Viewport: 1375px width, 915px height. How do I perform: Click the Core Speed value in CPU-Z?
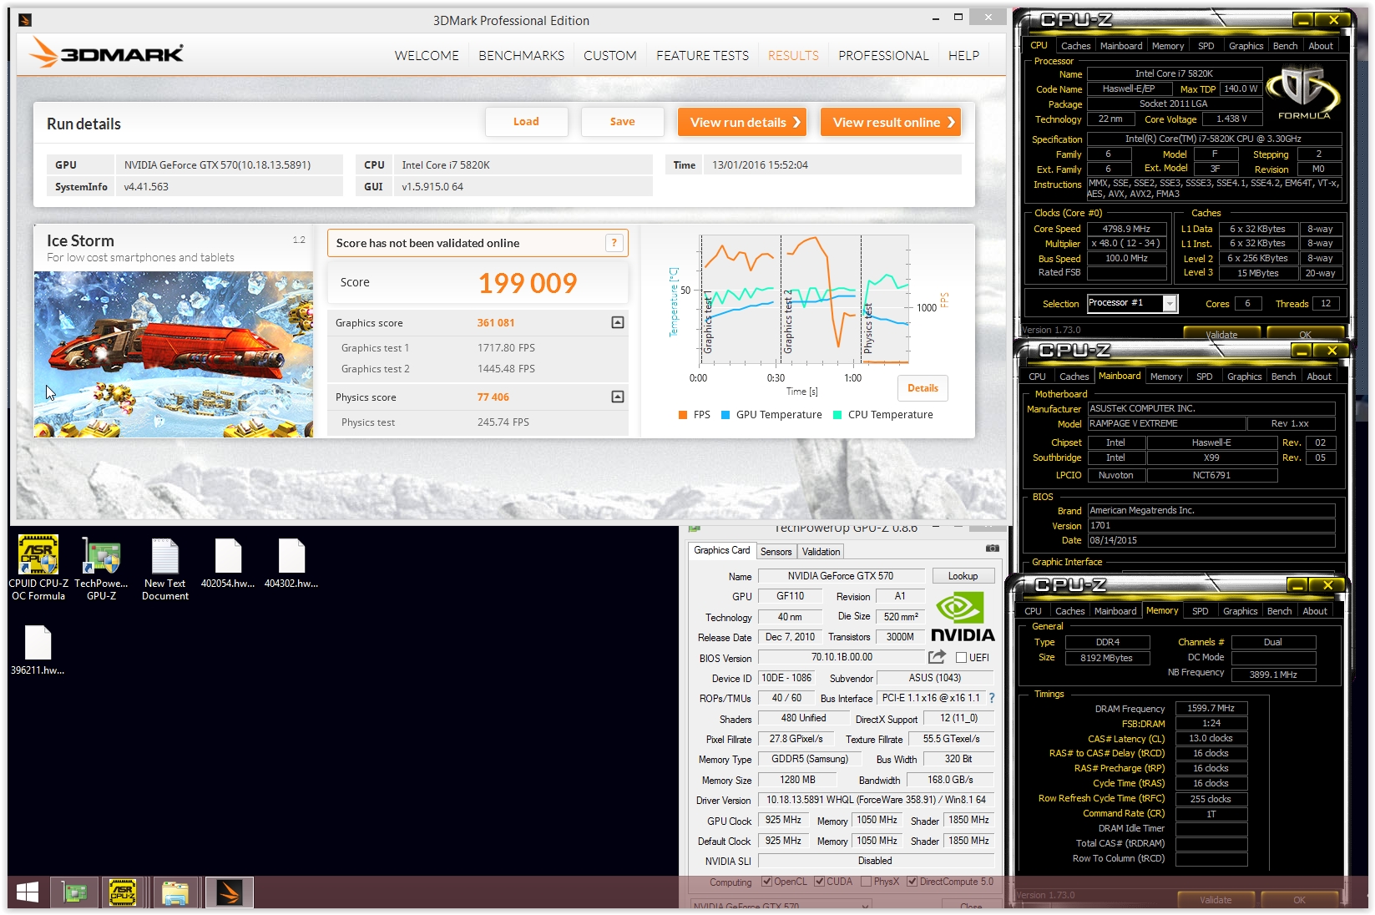click(x=1126, y=229)
